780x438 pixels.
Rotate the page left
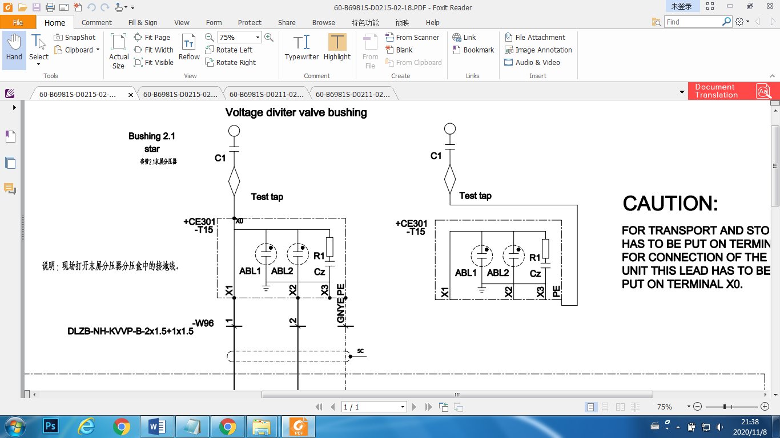point(229,50)
